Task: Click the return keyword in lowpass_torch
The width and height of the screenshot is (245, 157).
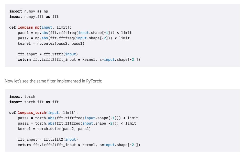Action: point(24,145)
